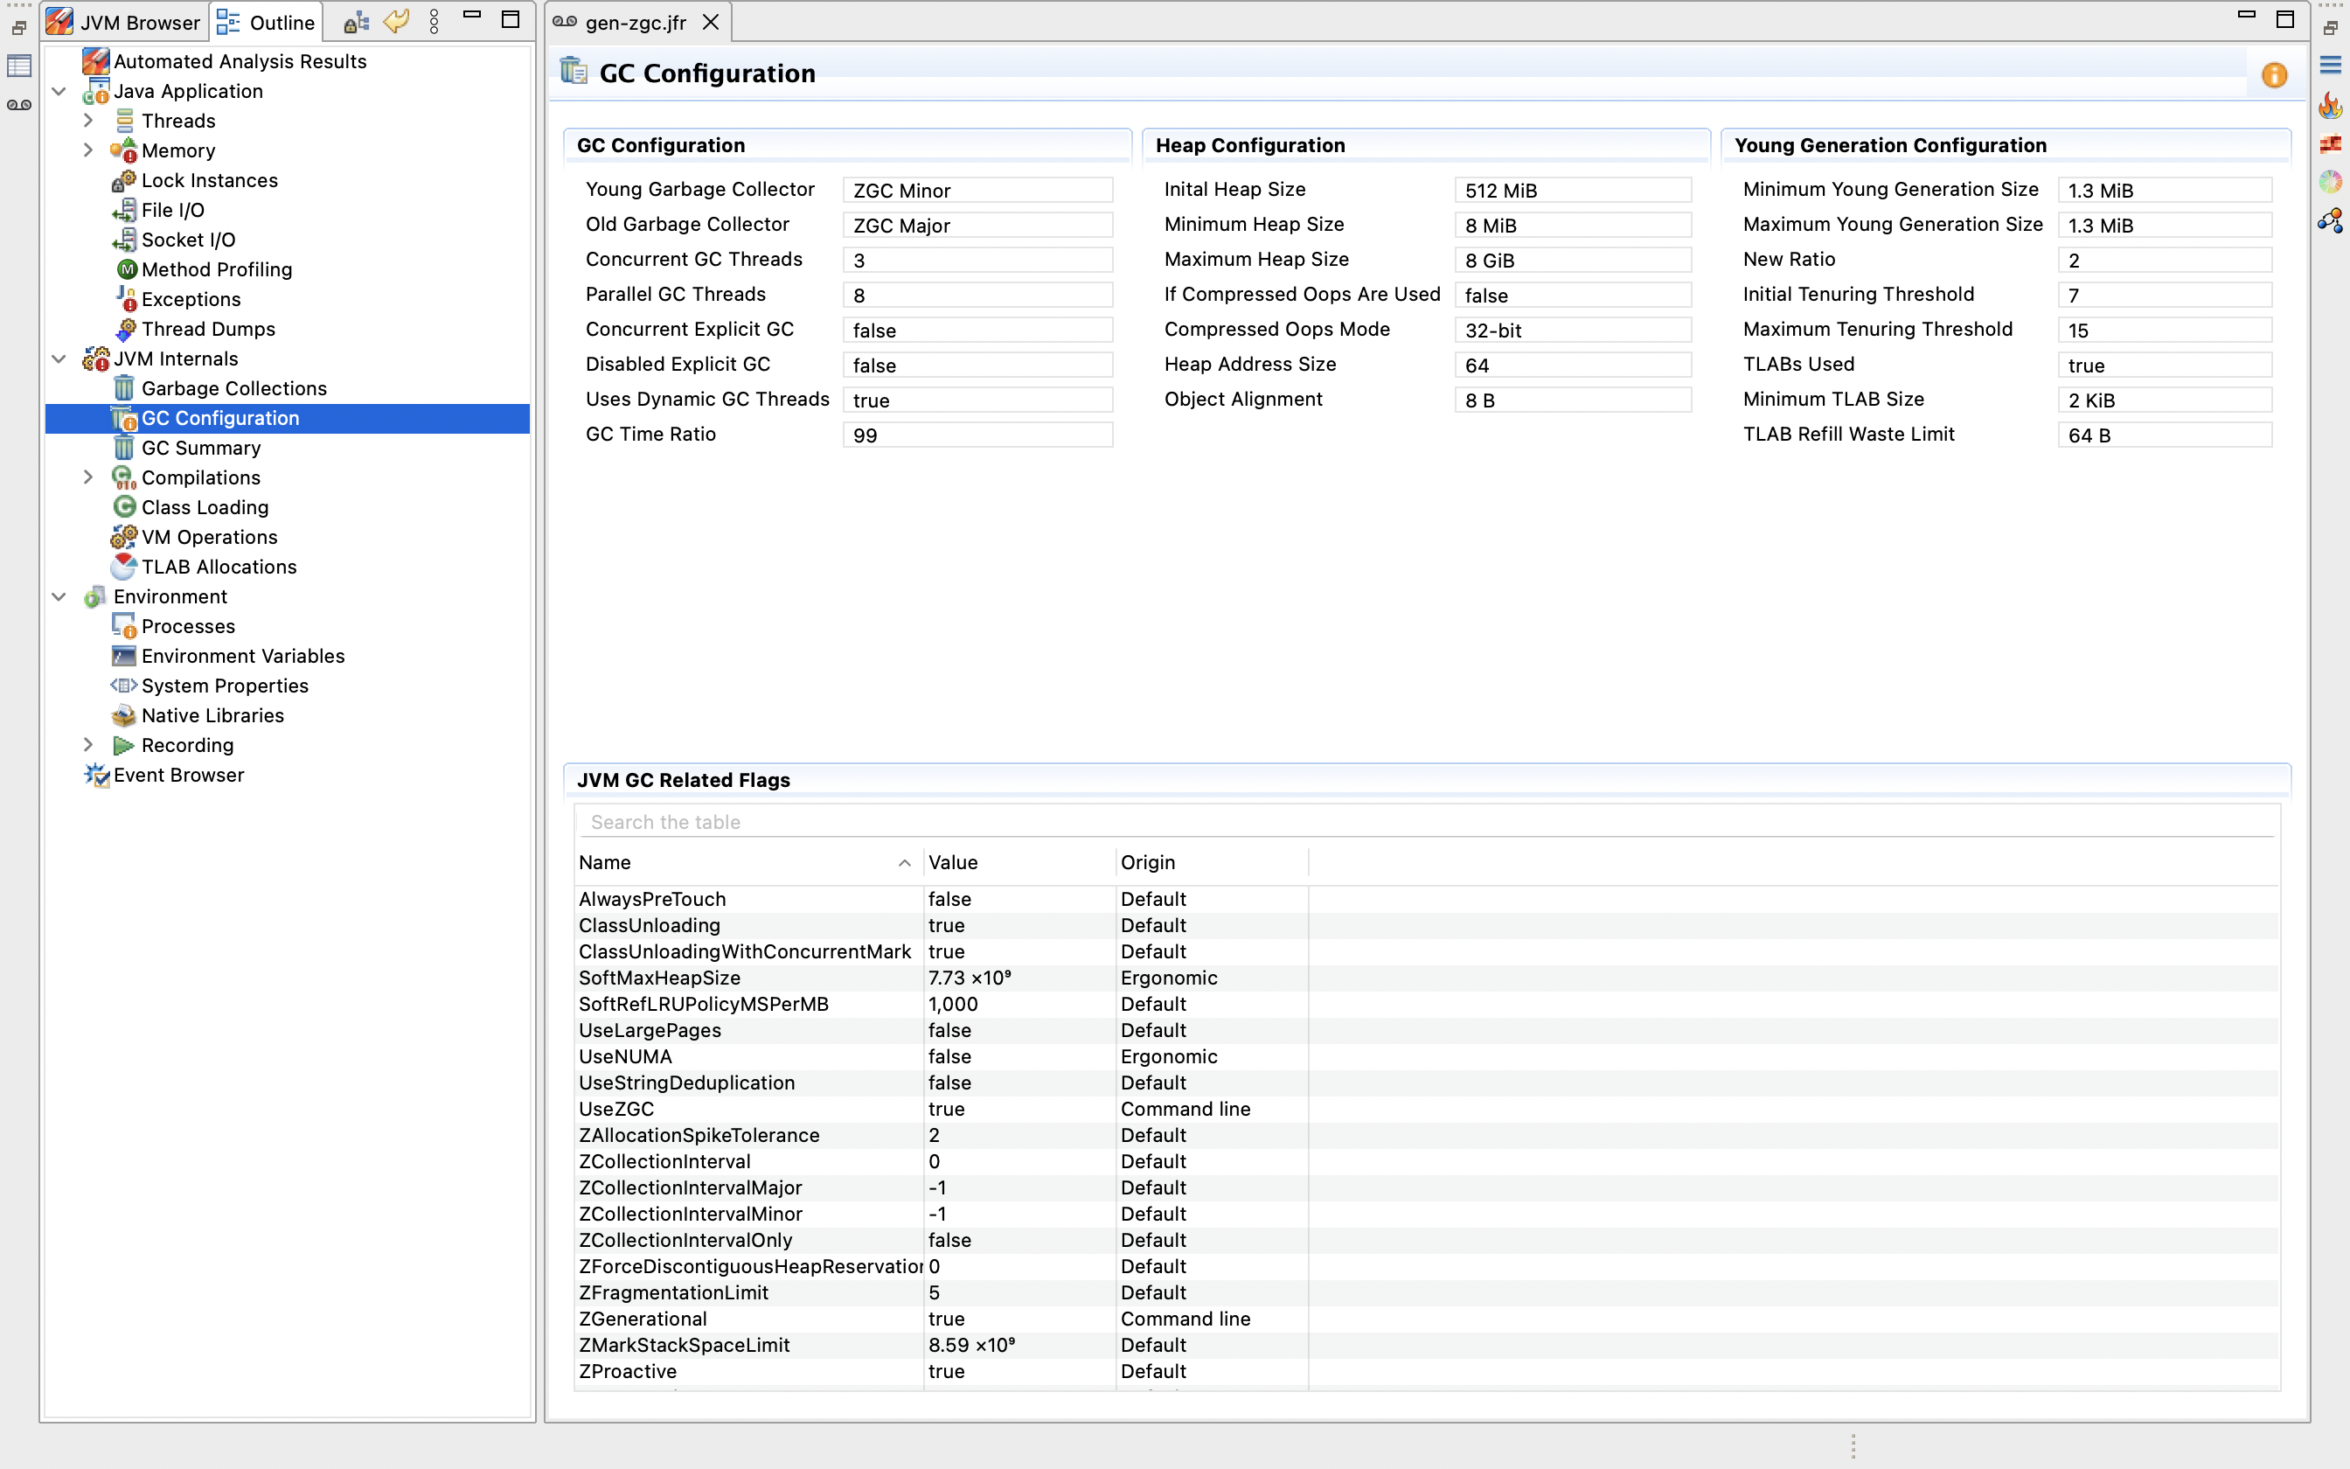Collapse the Environment tree node
Screen dimensions: 2350x1469
tap(59, 596)
